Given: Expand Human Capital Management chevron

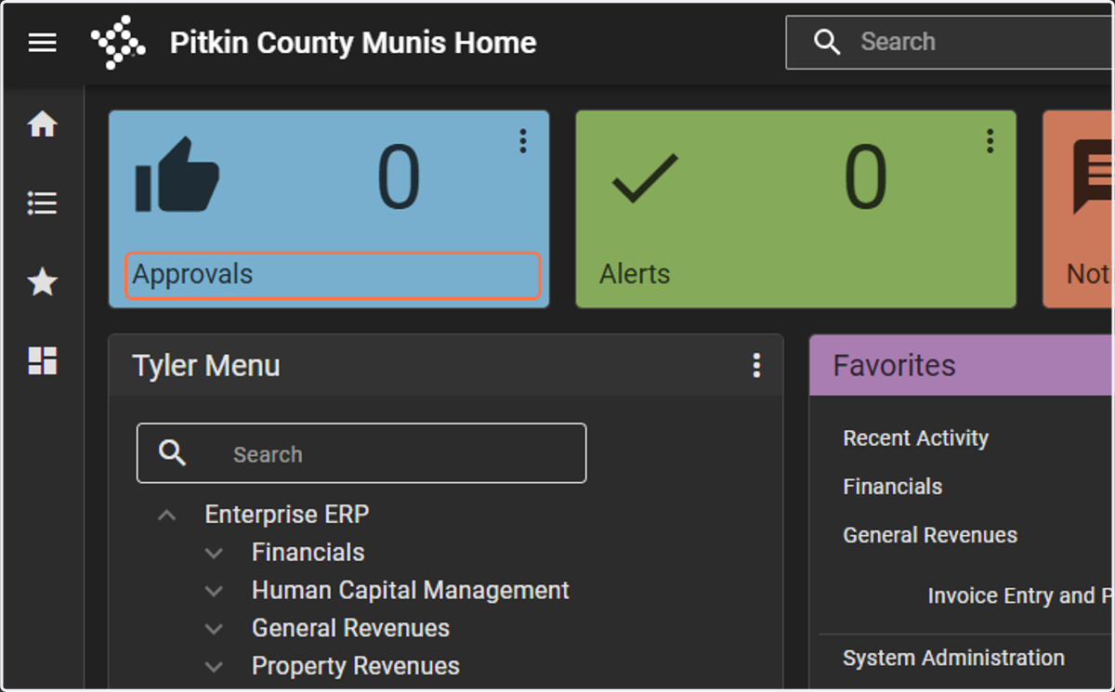Looking at the screenshot, I should [x=214, y=591].
